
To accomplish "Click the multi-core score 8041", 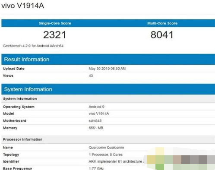I will tap(162, 35).
